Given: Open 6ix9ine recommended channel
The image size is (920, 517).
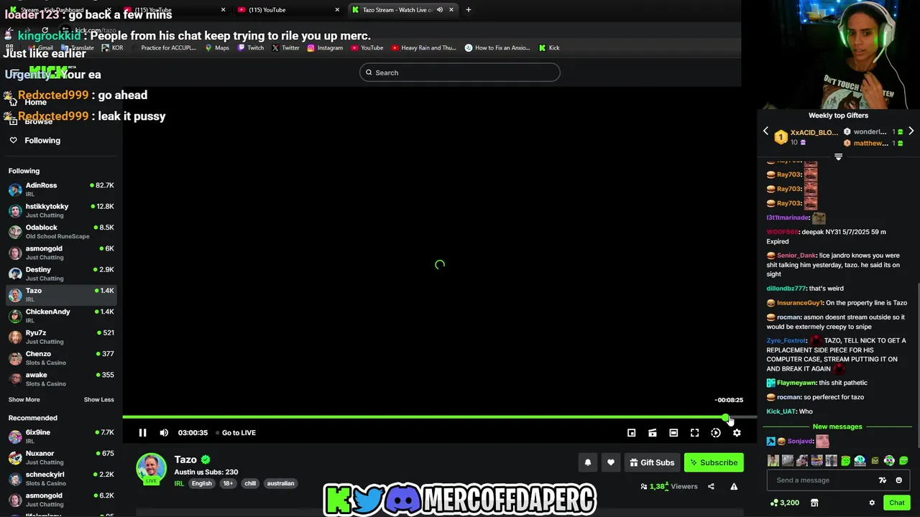Looking at the screenshot, I should pos(61,437).
